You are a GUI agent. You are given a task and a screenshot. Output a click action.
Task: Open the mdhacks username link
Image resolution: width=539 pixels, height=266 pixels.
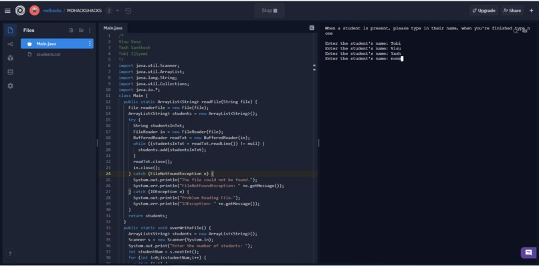pyautogui.click(x=52, y=11)
